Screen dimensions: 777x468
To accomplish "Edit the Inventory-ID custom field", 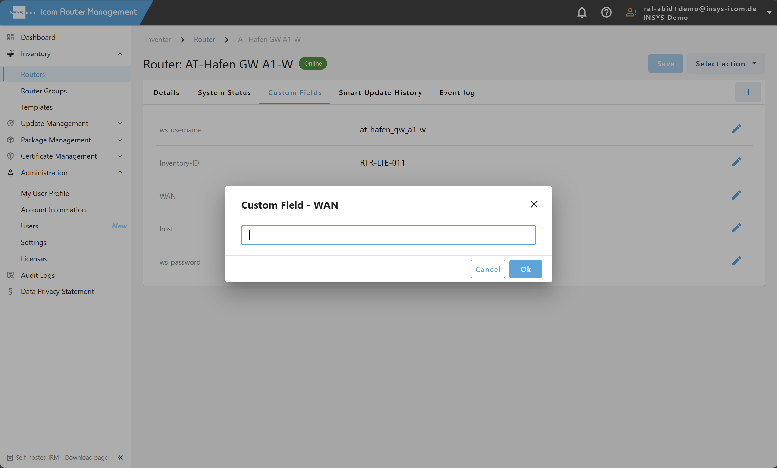I will [736, 162].
